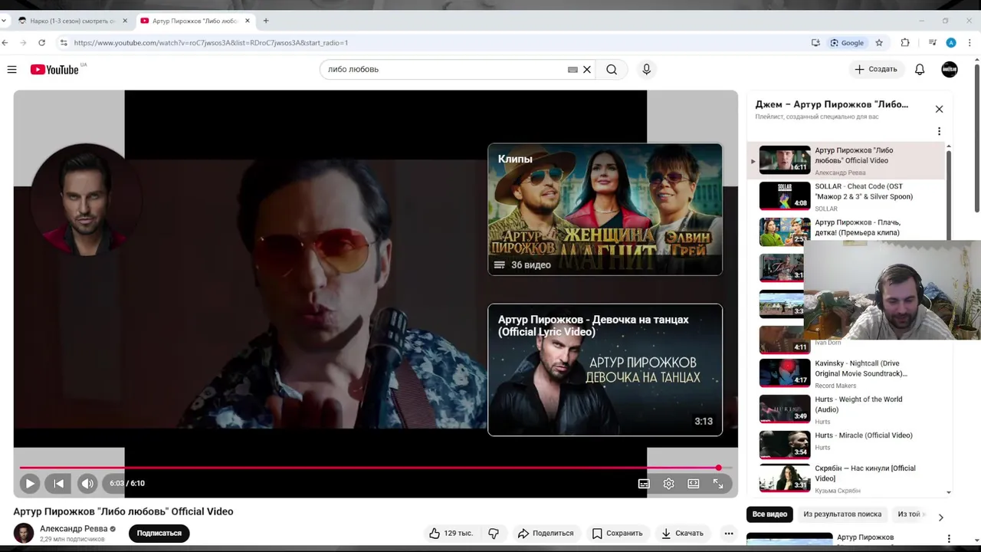Open browser profile avatar
The width and height of the screenshot is (981, 552).
click(951, 43)
